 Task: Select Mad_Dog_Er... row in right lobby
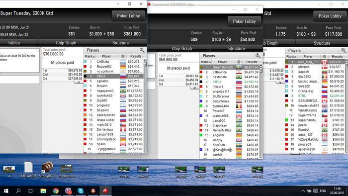click(315, 62)
